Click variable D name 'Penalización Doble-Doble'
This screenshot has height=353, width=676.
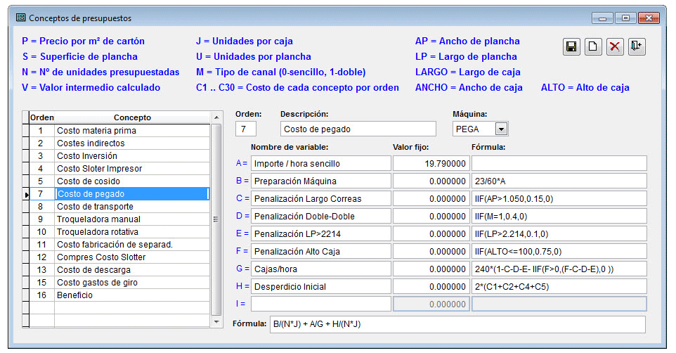pyautogui.click(x=320, y=216)
